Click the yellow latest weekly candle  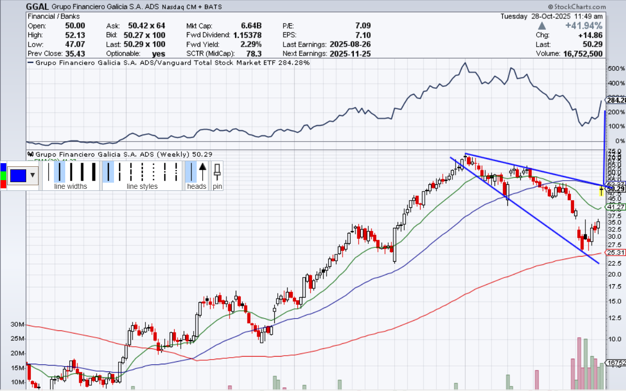pyautogui.click(x=601, y=191)
